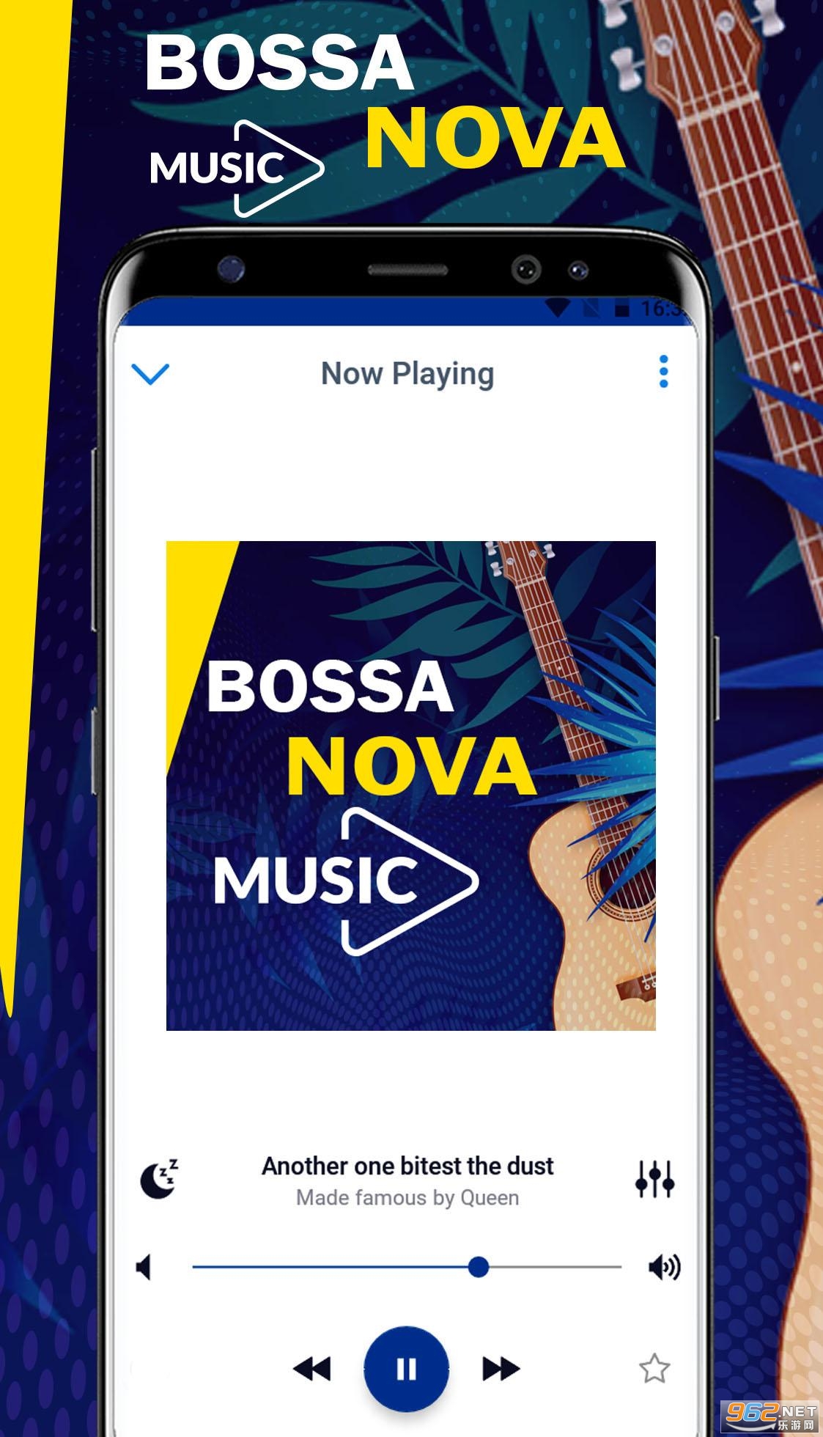Click the Made famous by Queen subtitle
Viewport: 823px width, 1437px height.
[407, 1197]
